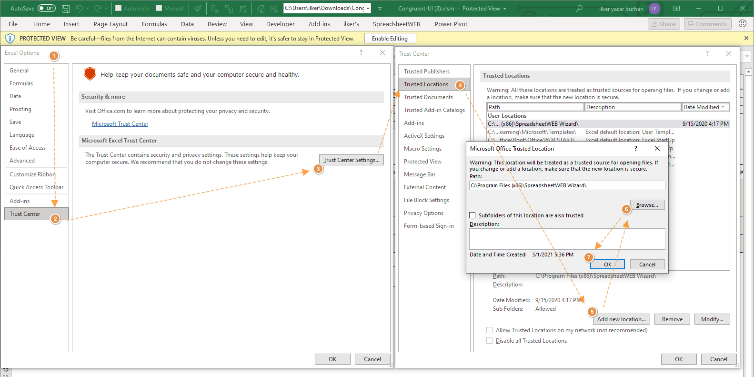The image size is (754, 377).
Task: Click the Protected View shield info icon
Action: coord(10,39)
